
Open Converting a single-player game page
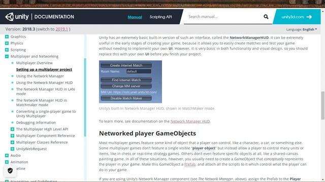(46, 114)
